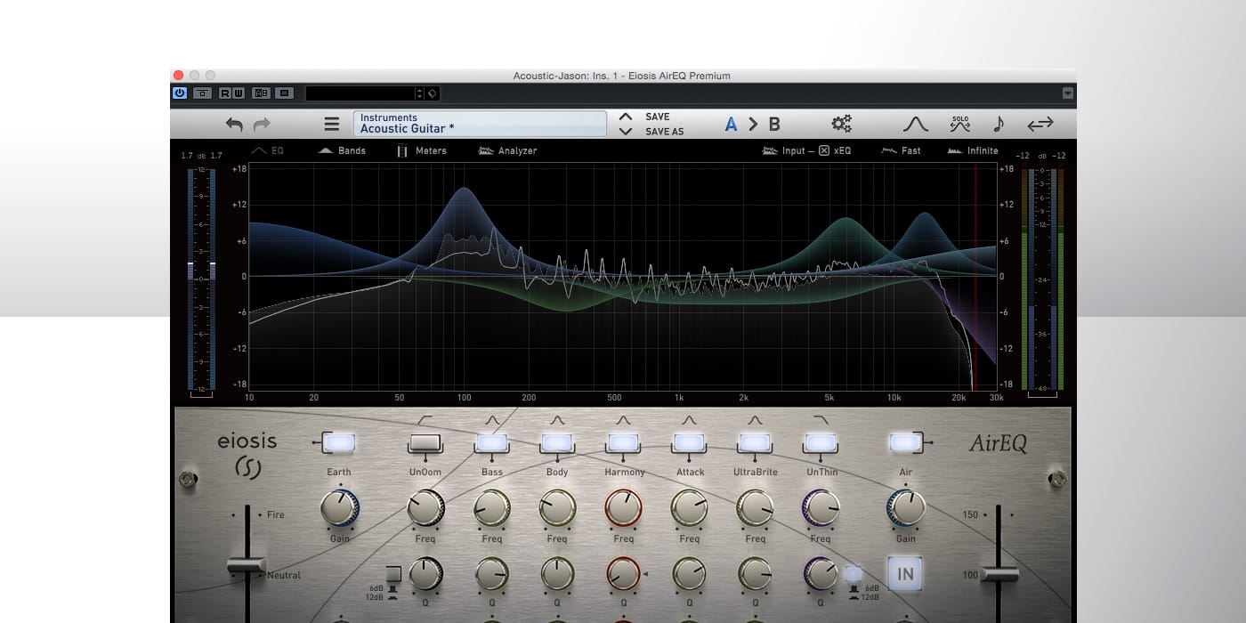The image size is (1246, 623).
Task: Click the host preset field stepper arrows
Action: (x=420, y=93)
